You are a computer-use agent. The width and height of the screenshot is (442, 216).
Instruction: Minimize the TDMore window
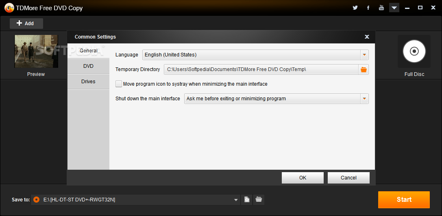click(x=407, y=8)
